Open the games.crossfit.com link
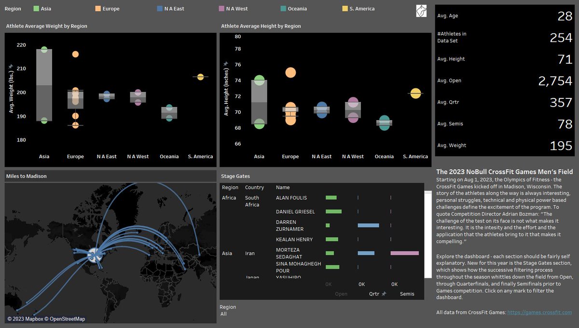579x328 pixels. click(539, 313)
